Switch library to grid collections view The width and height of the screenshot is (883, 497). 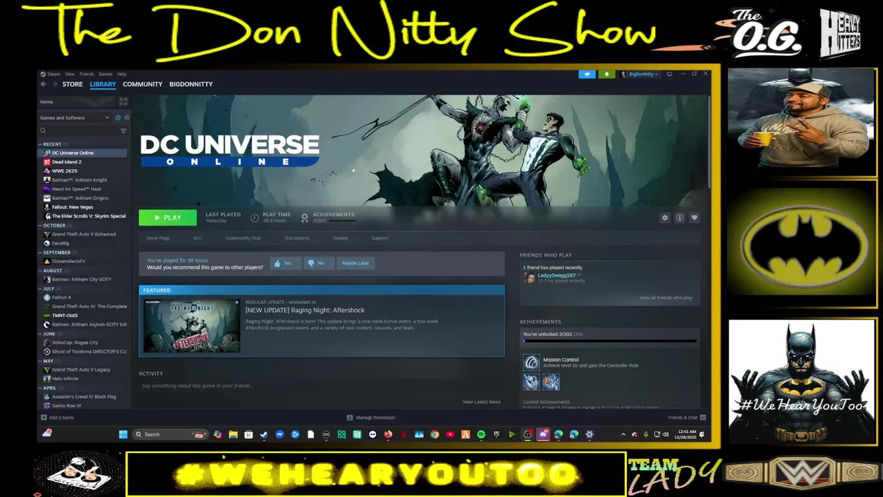click(123, 101)
